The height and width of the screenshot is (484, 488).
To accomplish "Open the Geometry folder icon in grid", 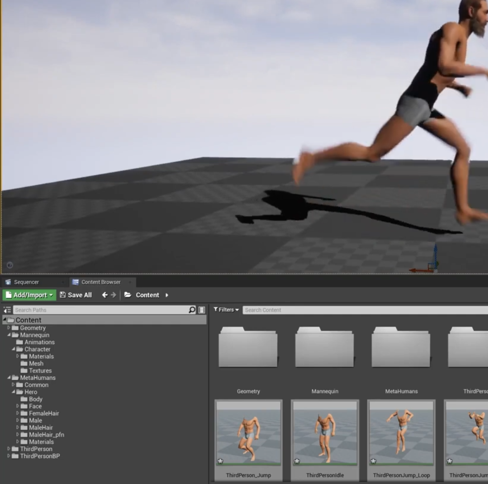I will [x=248, y=347].
